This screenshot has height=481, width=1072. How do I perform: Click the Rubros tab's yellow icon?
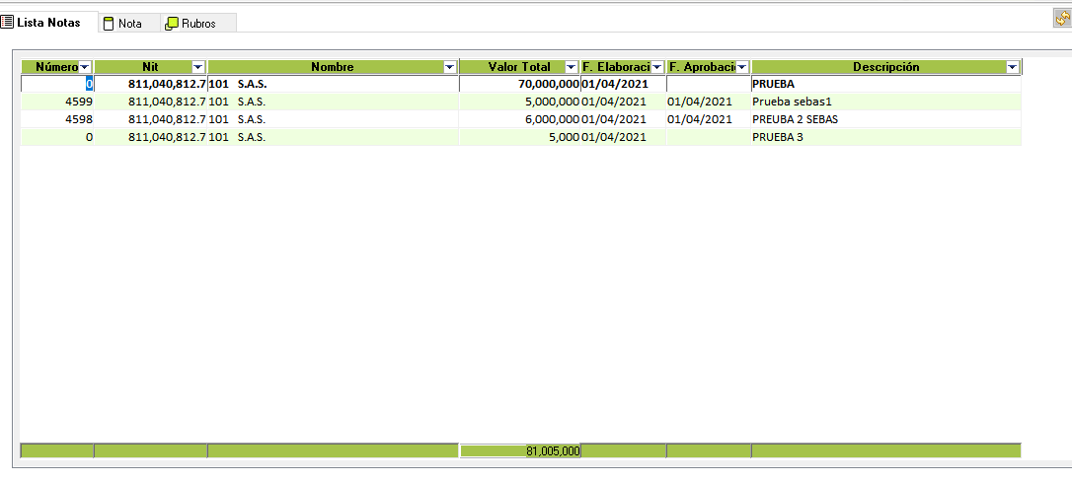click(x=172, y=24)
